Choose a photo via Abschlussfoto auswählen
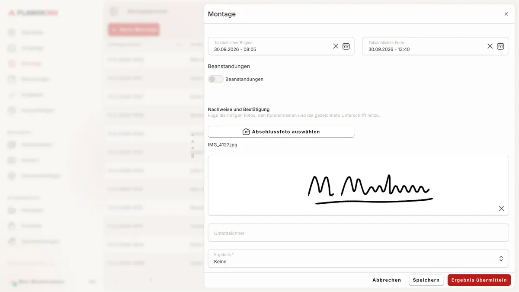 (281, 132)
